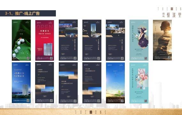Open the teal poster with pink flowers
The width and height of the screenshot is (182, 115).
139,83
